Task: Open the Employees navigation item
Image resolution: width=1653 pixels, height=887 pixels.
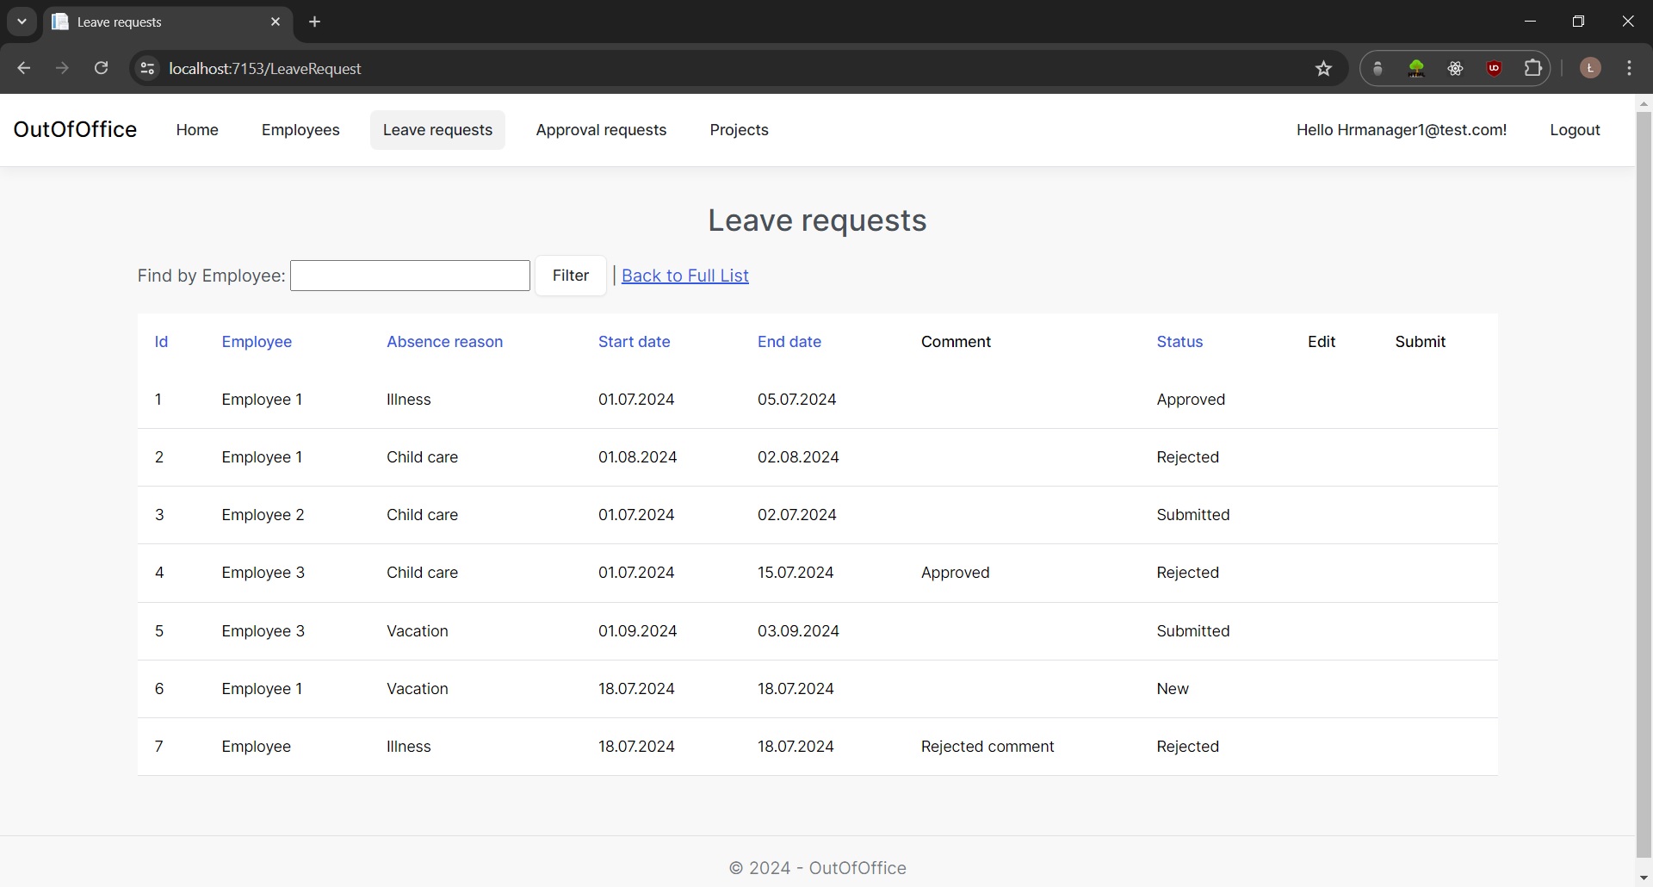Action: [300, 130]
